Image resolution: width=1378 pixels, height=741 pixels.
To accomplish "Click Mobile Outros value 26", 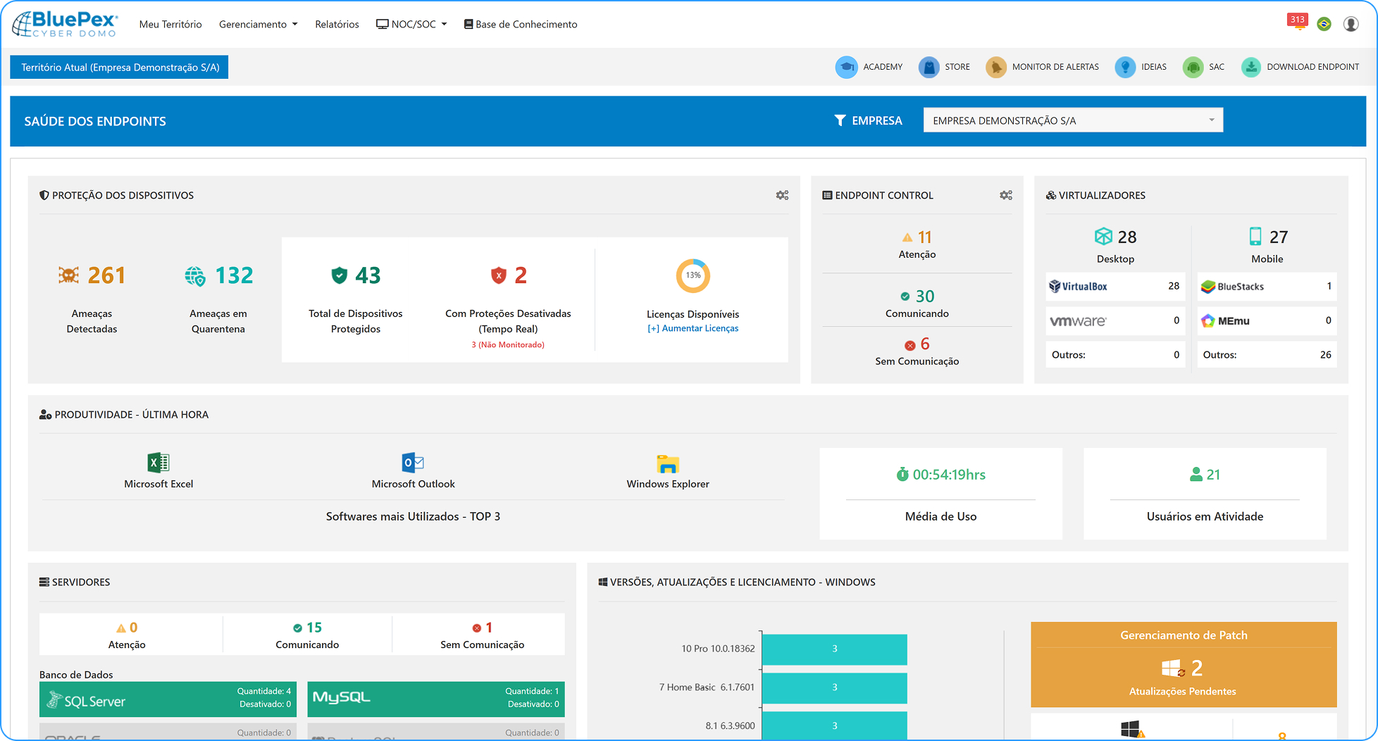I will click(1325, 354).
